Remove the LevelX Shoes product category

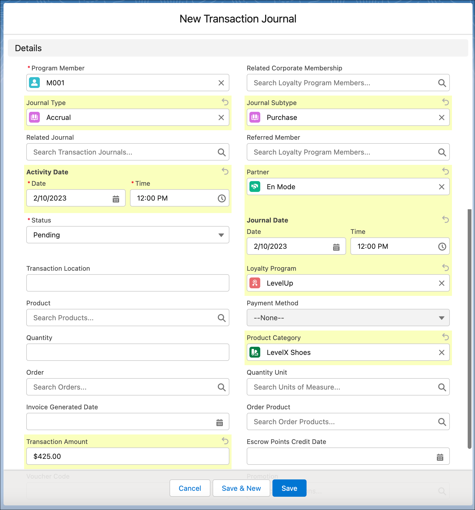point(442,352)
